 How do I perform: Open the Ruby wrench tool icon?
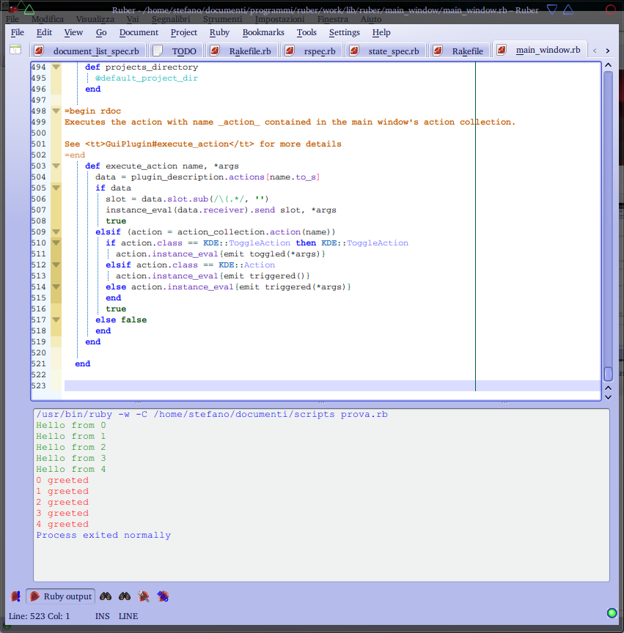coord(144,596)
